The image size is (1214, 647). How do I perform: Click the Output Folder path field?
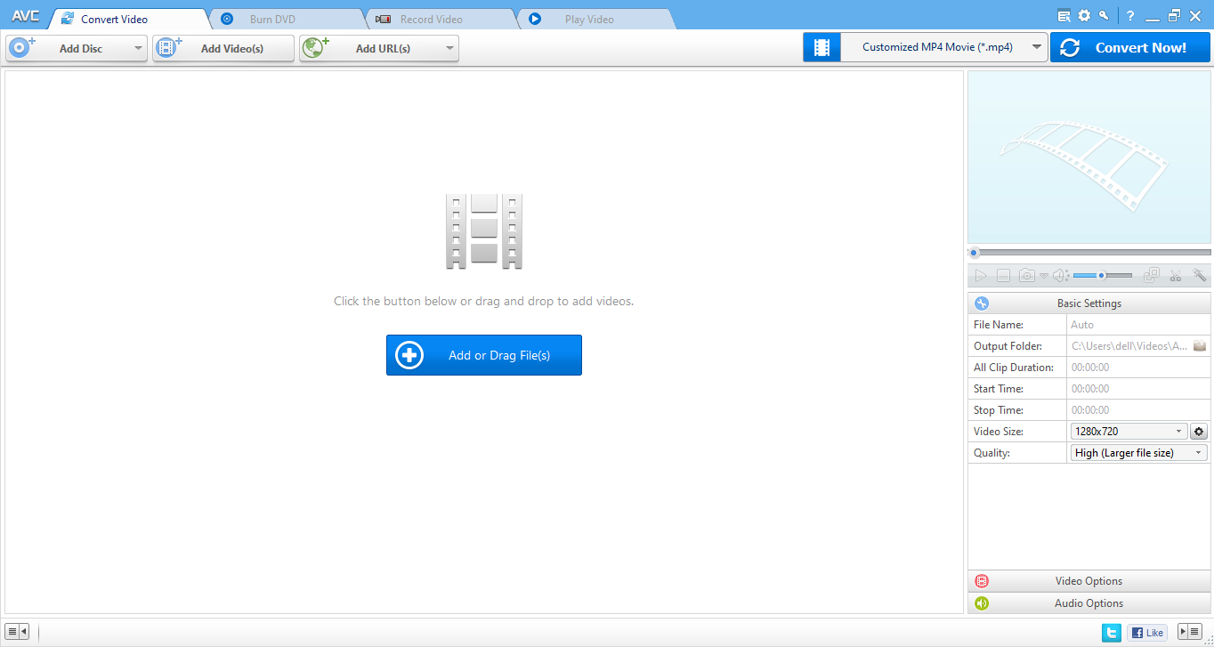click(x=1129, y=346)
